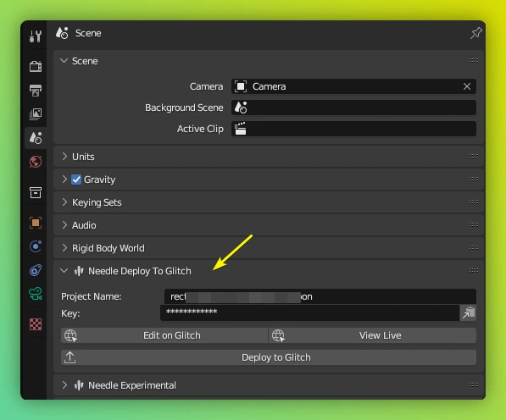Click the Scene panel drag grip dots
Viewport: 506px width, 420px height.
click(x=474, y=61)
